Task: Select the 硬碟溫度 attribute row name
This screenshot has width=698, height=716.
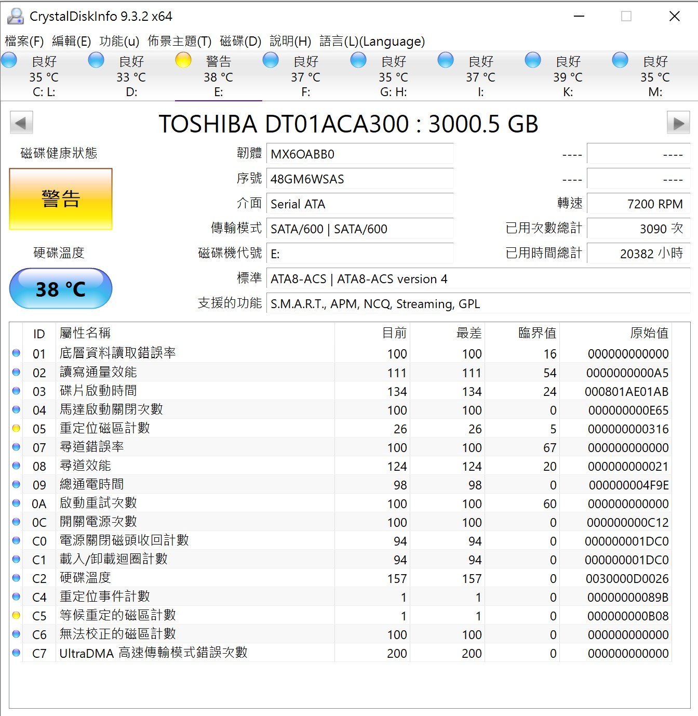Action: click(85, 578)
